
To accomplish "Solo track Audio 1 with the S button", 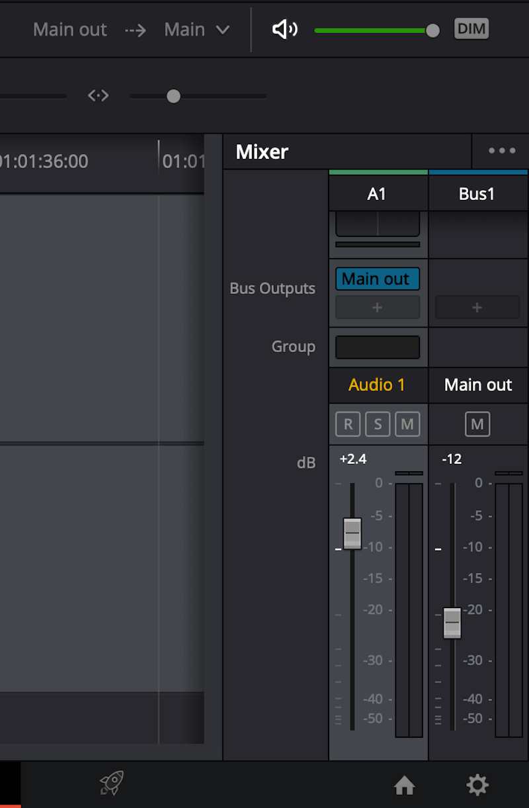I will point(377,424).
